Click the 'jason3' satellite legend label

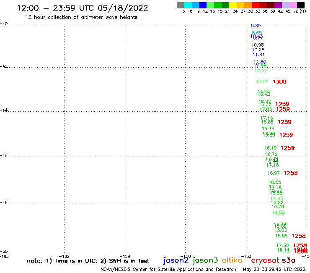(x=205, y=261)
